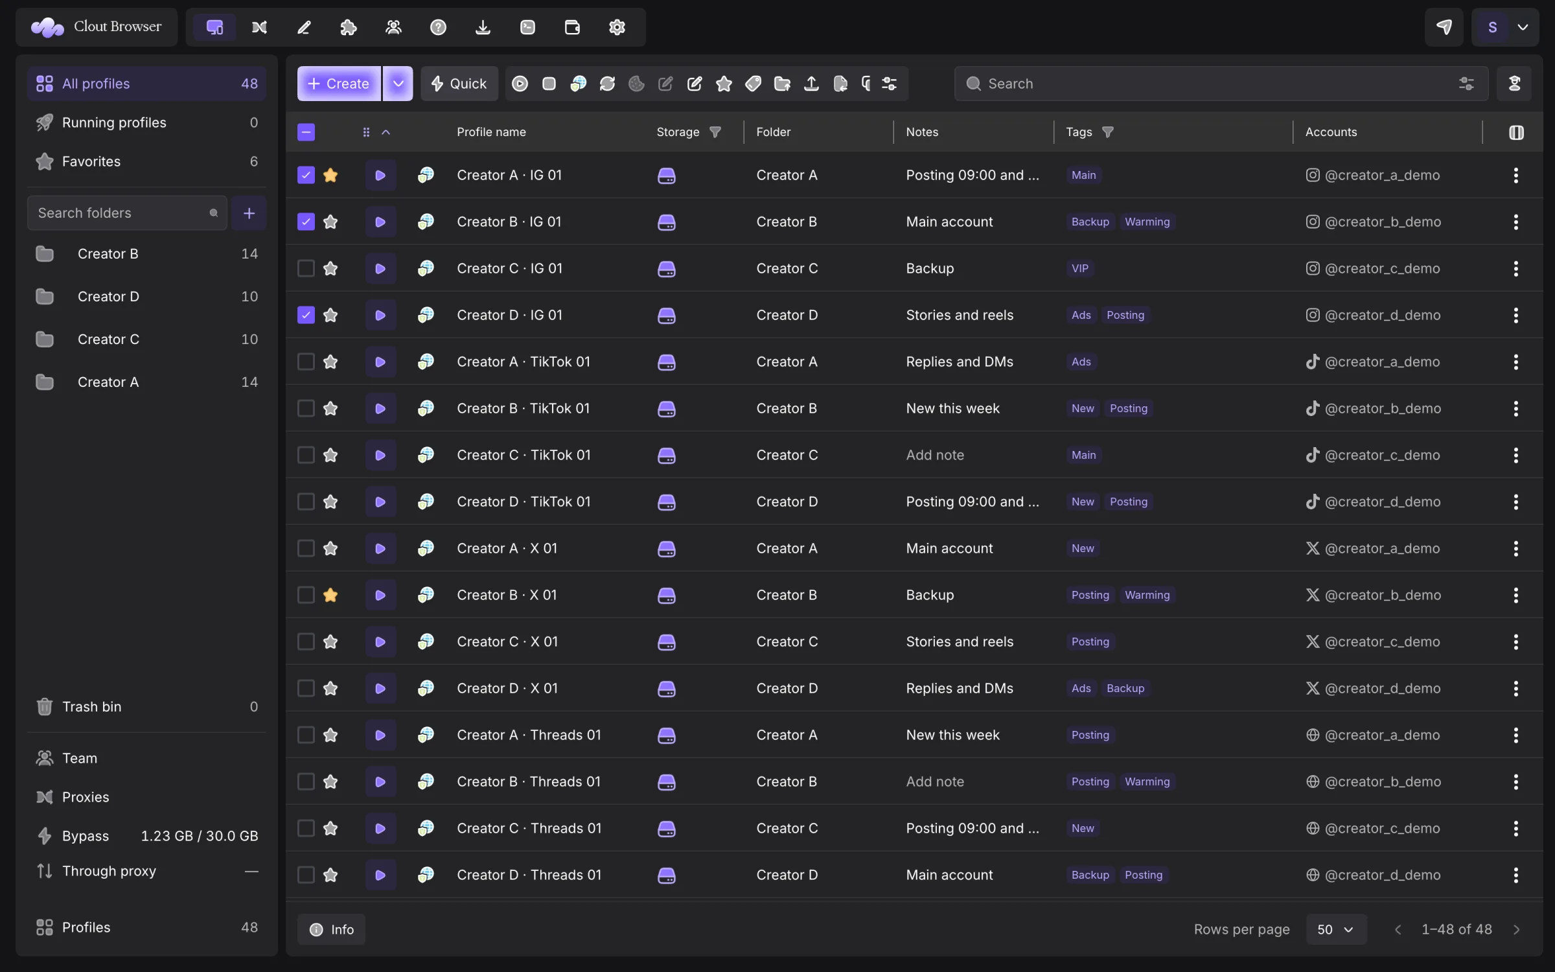Click the download icon in top bar
This screenshot has width=1555, height=972.
tap(483, 27)
